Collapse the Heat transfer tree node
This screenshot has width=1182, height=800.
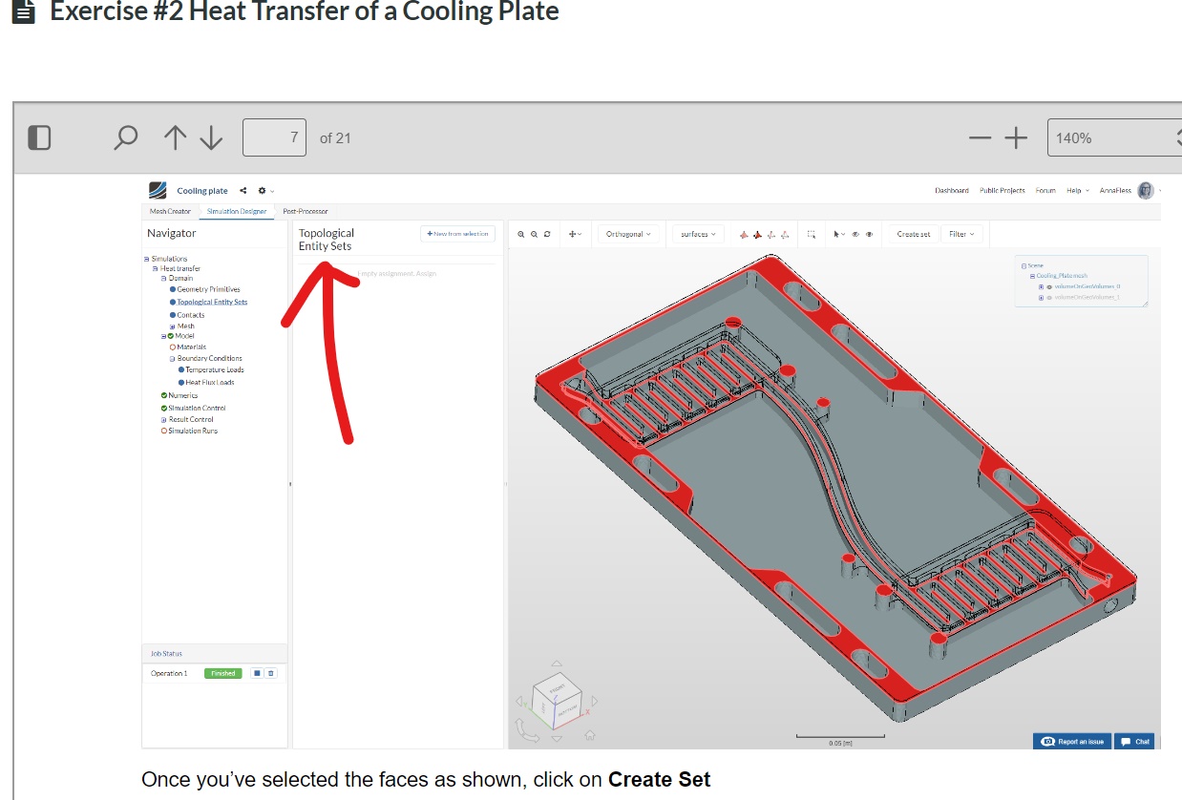155,269
